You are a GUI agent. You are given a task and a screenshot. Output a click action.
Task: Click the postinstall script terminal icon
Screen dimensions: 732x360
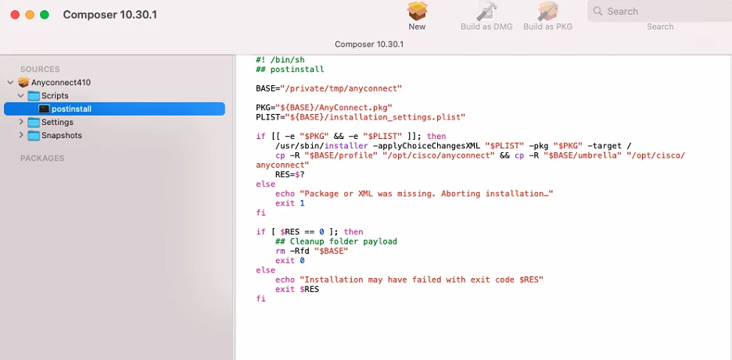click(x=44, y=109)
